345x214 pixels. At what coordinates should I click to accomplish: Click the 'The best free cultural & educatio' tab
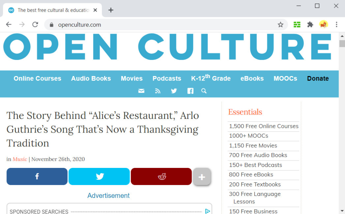(52, 10)
